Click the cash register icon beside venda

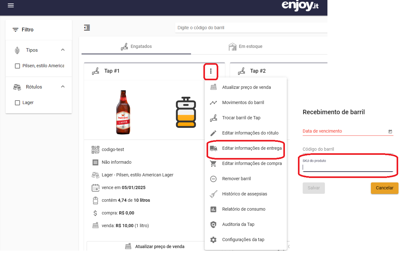(95, 226)
